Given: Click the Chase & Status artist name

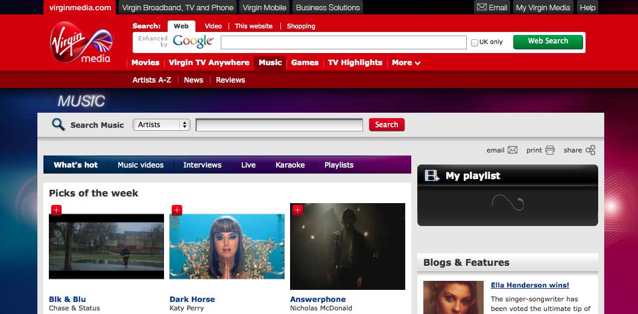Looking at the screenshot, I should pos(74,309).
